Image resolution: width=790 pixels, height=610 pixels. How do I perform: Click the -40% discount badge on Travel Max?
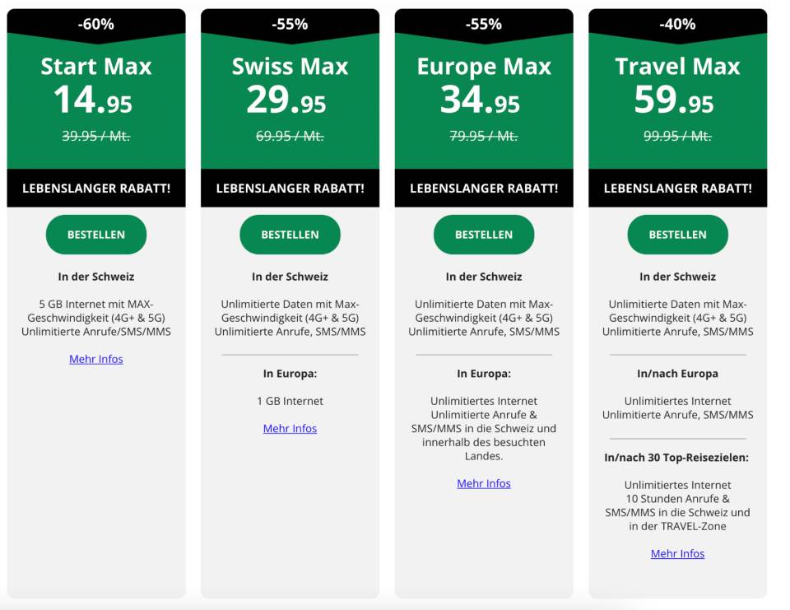(x=678, y=24)
